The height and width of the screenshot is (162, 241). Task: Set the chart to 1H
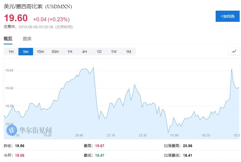pyautogui.click(x=70, y=52)
